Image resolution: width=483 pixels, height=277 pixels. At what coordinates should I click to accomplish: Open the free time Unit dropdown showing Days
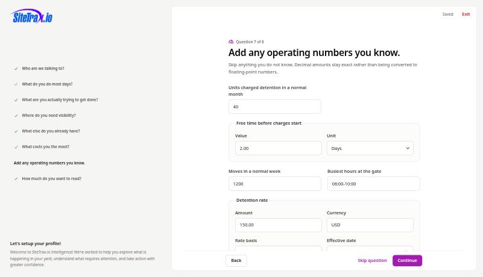point(370,148)
